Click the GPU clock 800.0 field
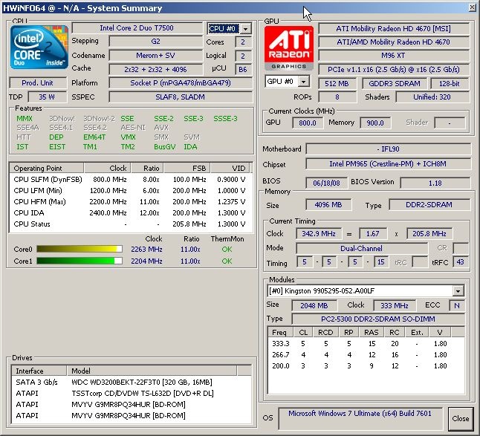The width and height of the screenshot is (480, 436). tap(308, 123)
